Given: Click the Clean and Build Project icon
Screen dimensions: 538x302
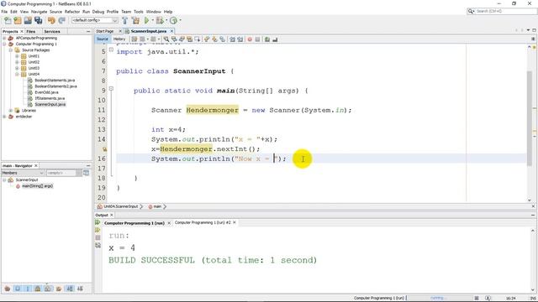Looking at the screenshot, I should pos(136,20).
